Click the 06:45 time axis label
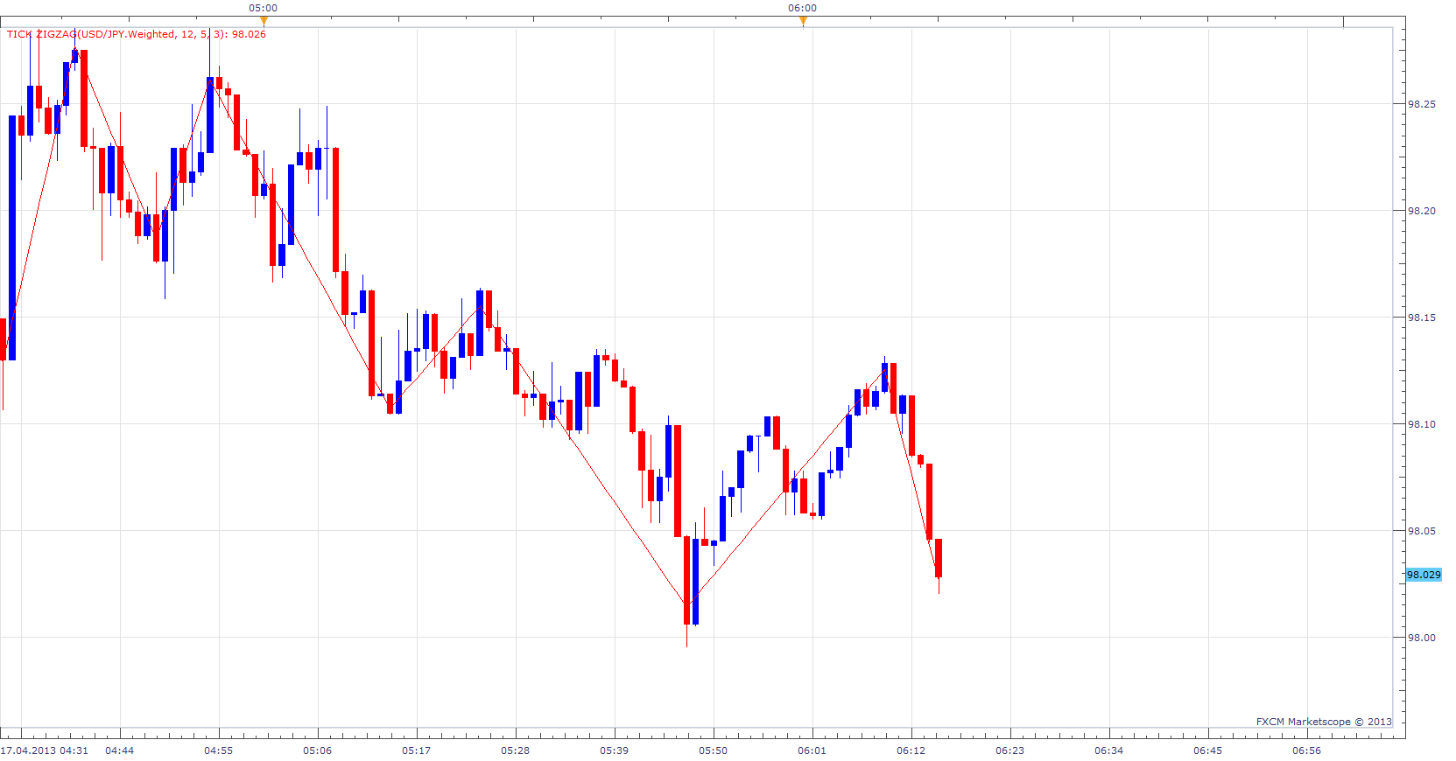Image resolution: width=1456 pixels, height=761 pixels. (x=1208, y=751)
